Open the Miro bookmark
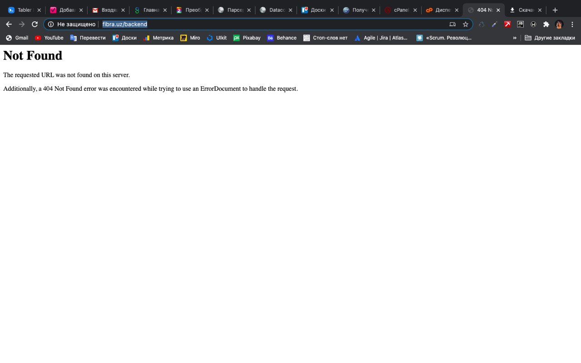 click(190, 38)
